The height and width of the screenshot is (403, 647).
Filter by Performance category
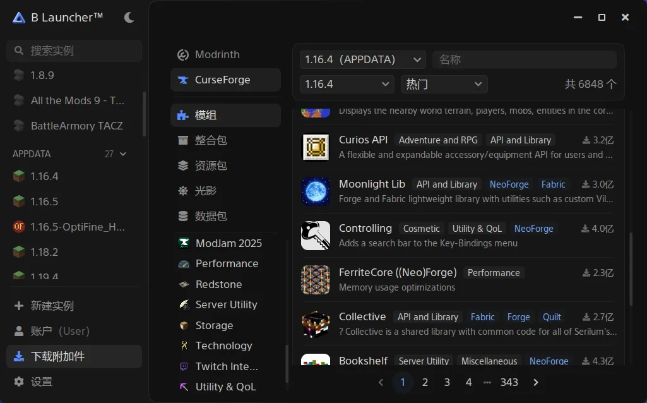coord(228,263)
